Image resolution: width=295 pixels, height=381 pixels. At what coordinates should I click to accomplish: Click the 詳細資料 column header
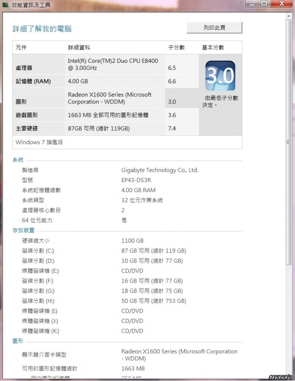point(79,48)
